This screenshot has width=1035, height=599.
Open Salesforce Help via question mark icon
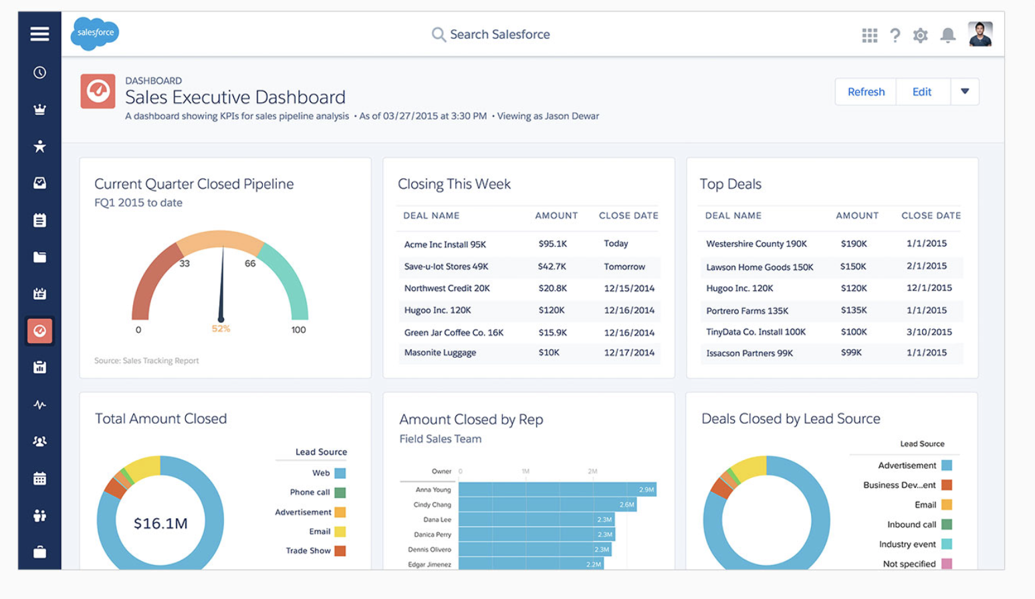[x=895, y=35]
